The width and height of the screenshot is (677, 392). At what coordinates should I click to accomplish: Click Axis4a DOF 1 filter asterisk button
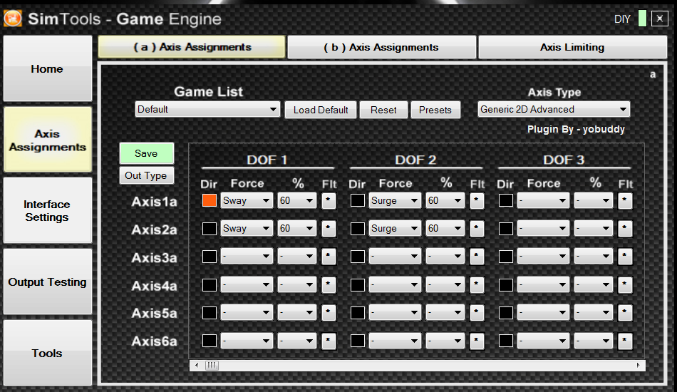tap(328, 285)
